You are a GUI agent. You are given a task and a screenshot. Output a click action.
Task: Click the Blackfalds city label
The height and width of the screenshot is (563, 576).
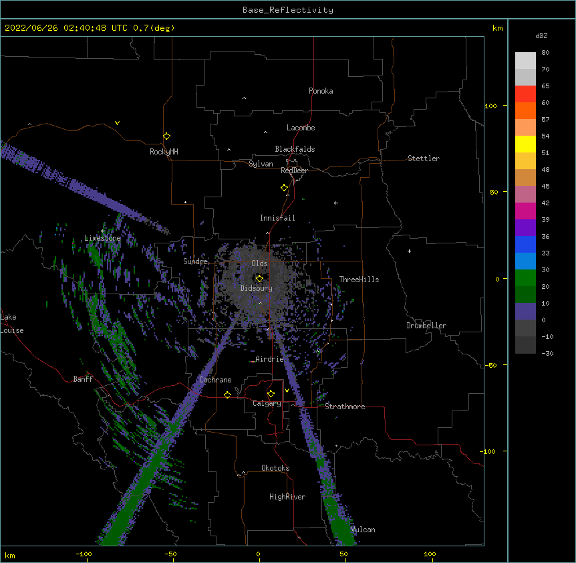click(295, 149)
